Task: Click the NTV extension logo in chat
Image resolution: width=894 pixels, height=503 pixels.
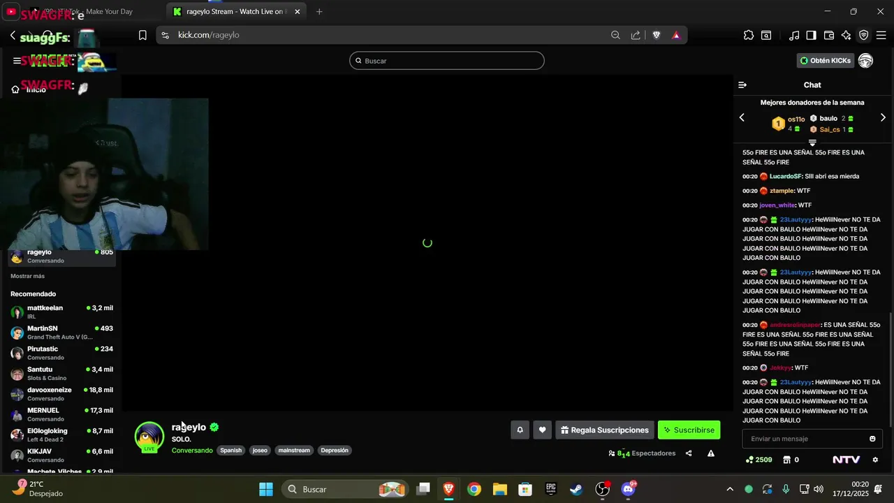Action: point(846,460)
